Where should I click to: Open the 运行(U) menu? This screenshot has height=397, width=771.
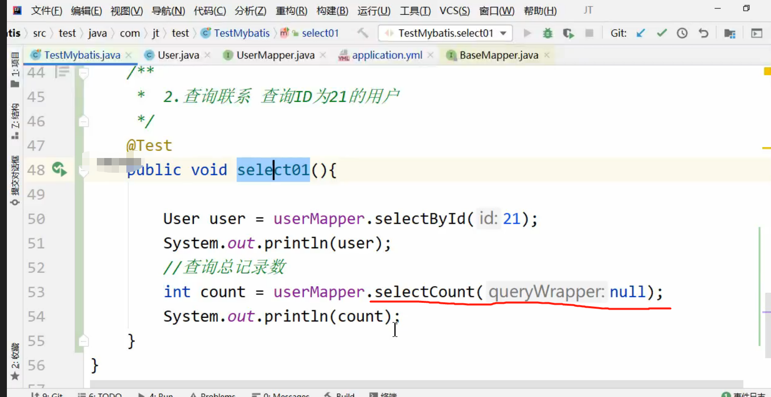pyautogui.click(x=374, y=10)
